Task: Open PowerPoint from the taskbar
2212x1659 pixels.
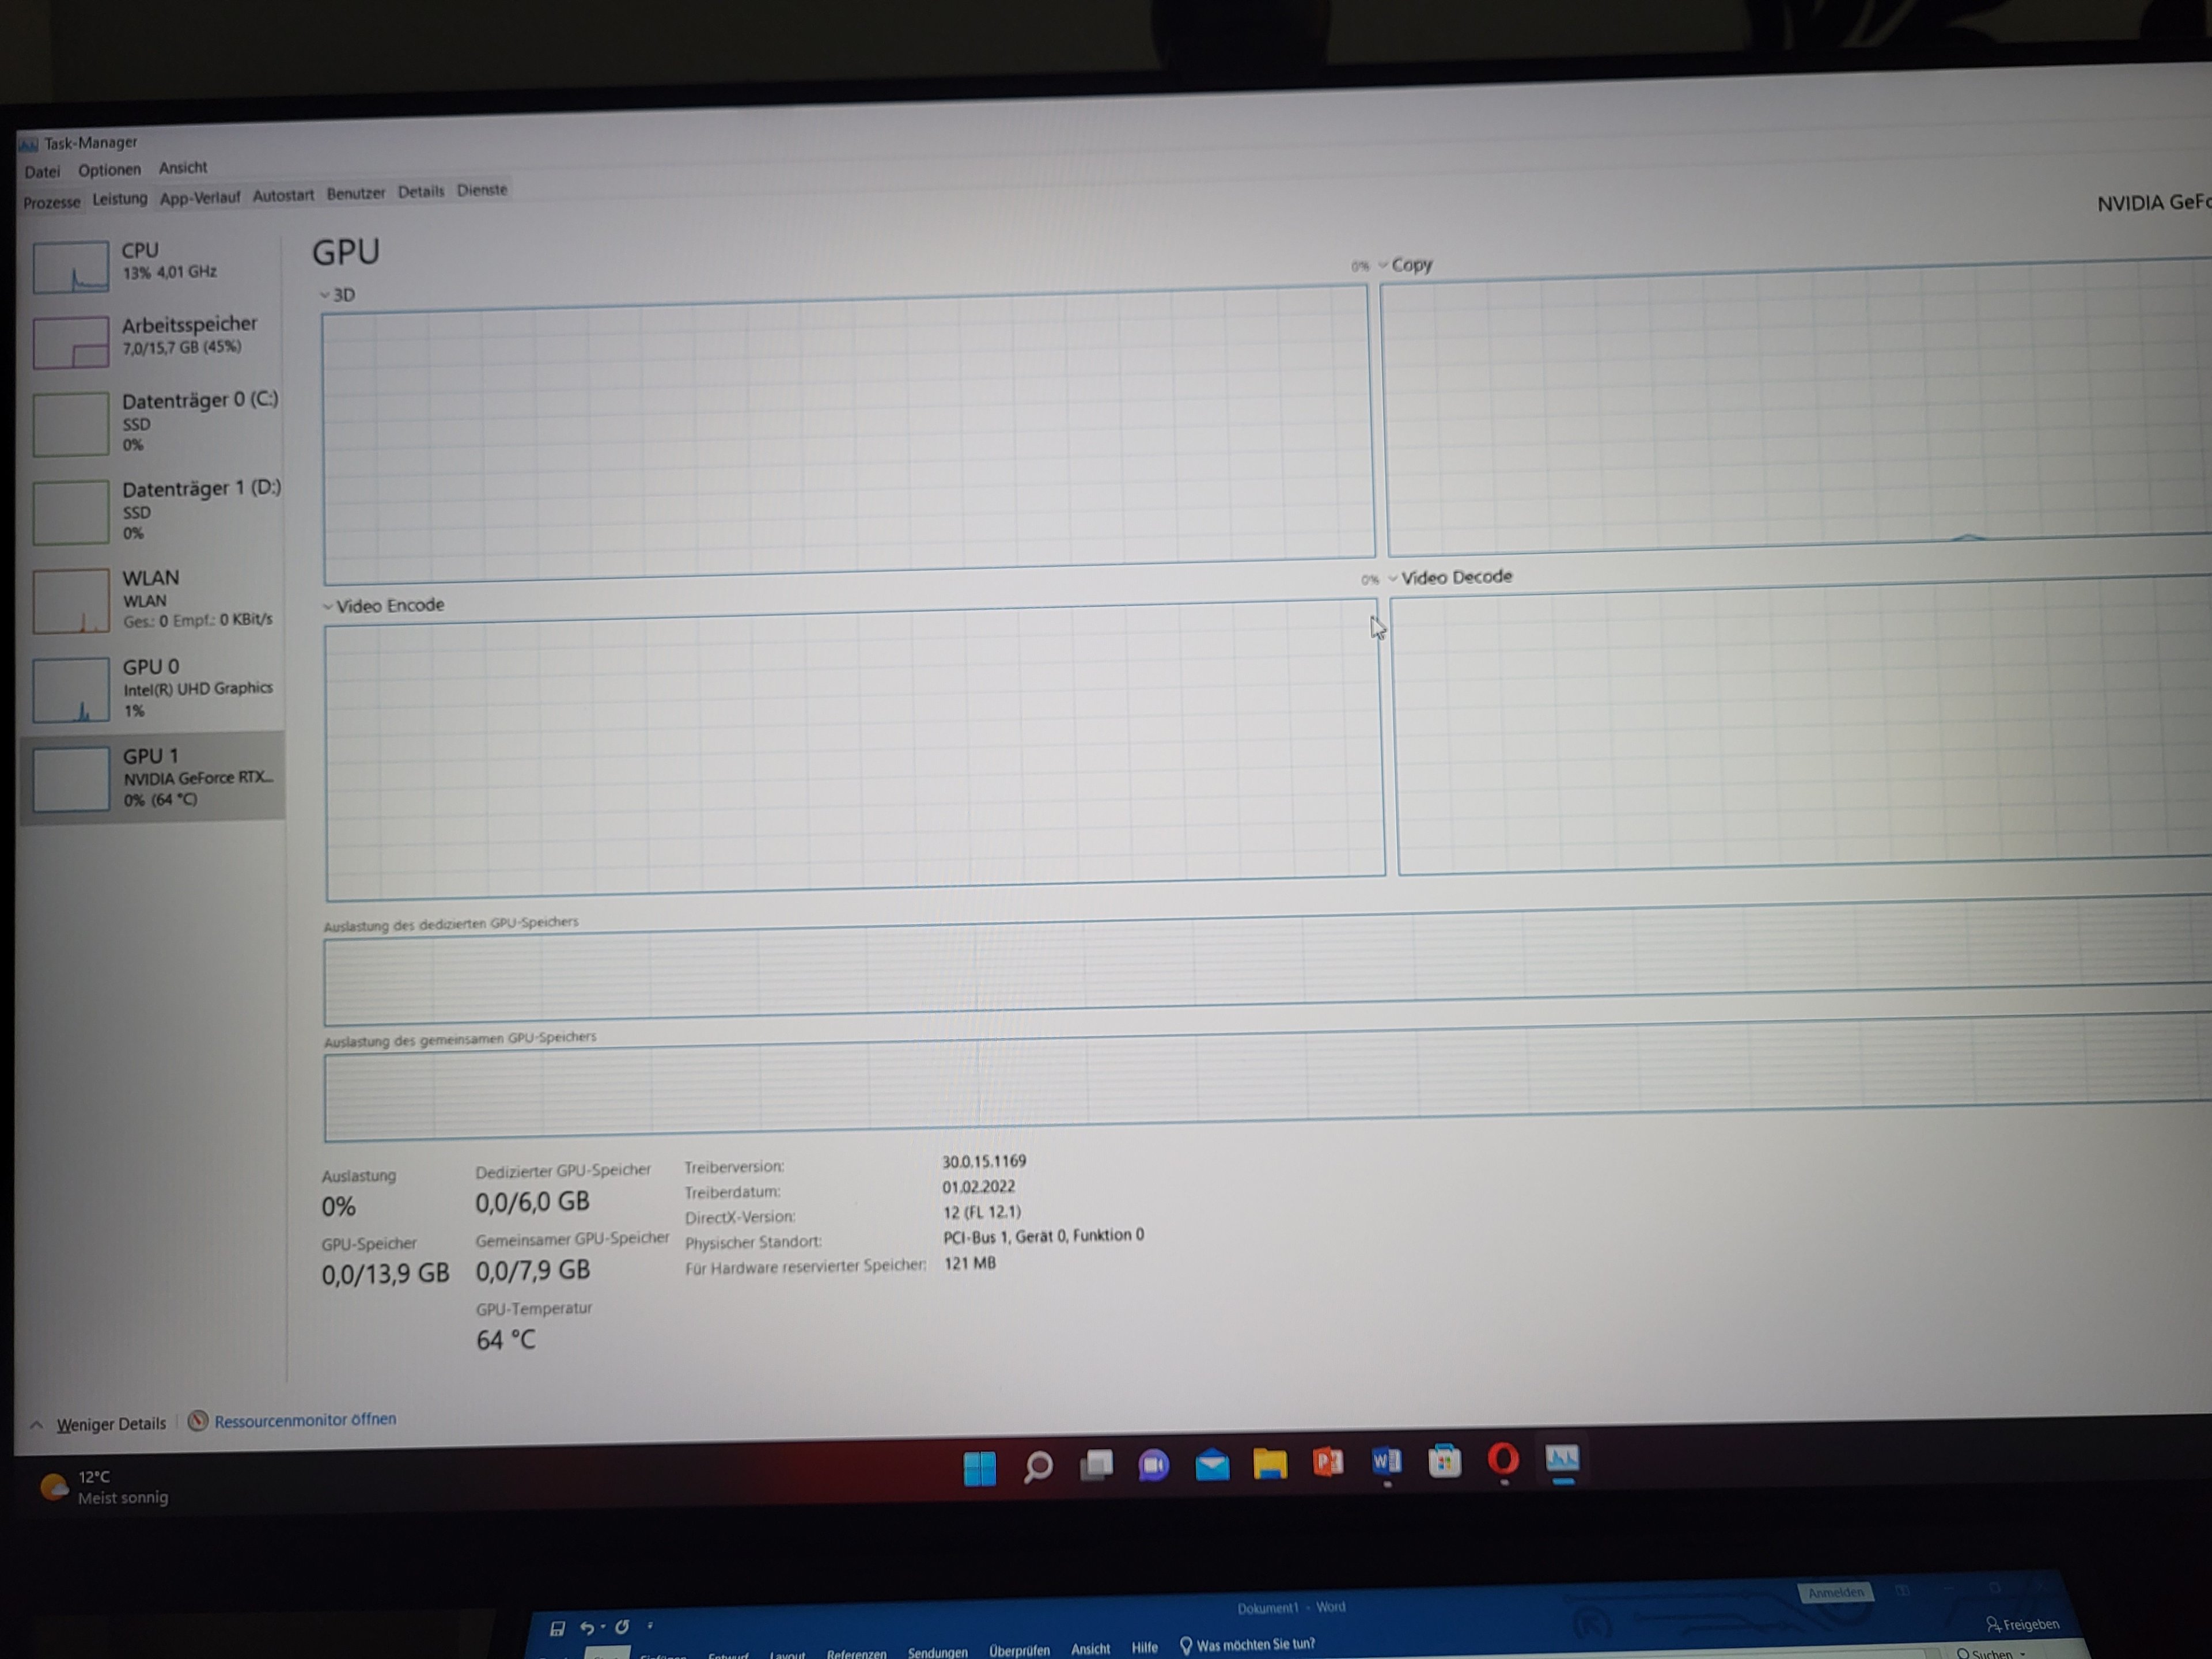Action: click(1328, 1463)
